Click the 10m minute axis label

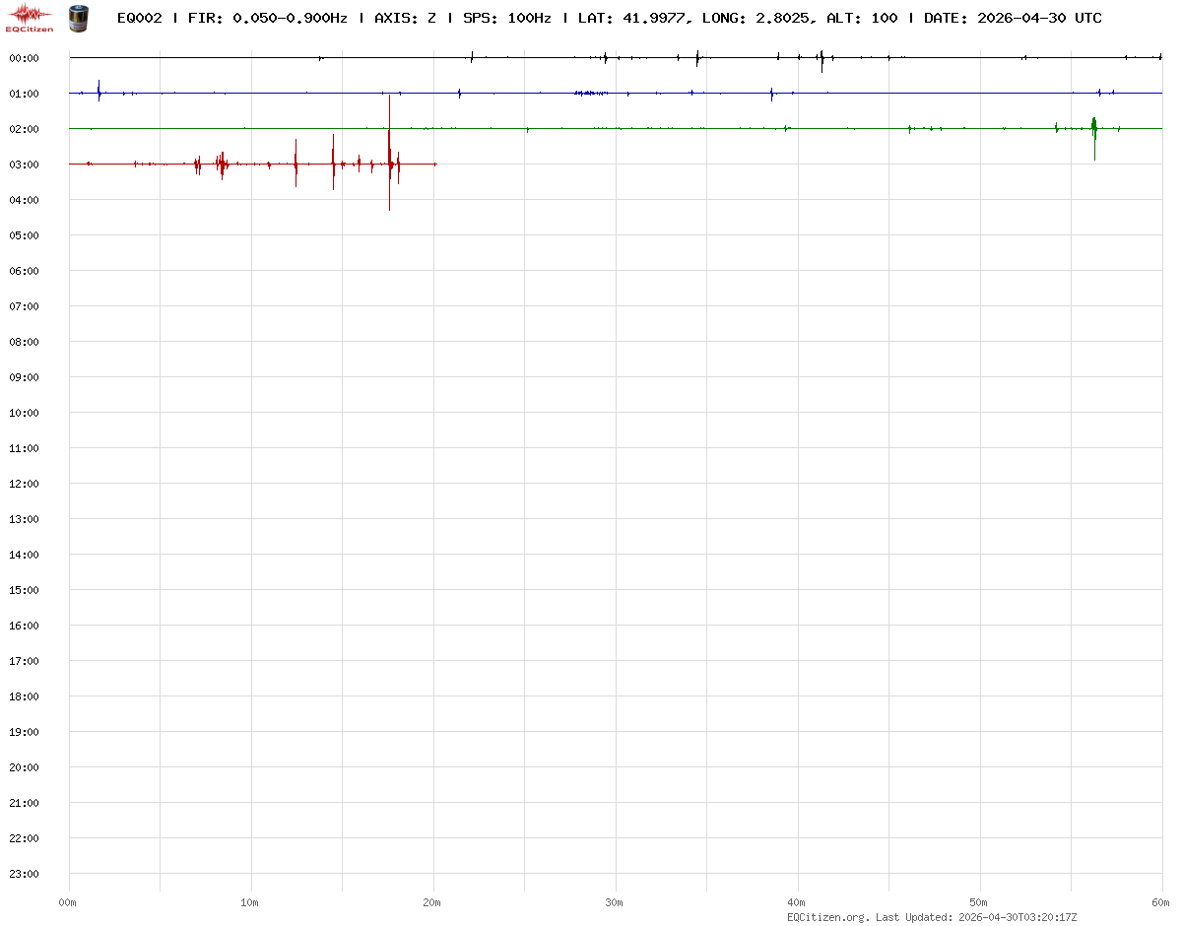(250, 902)
